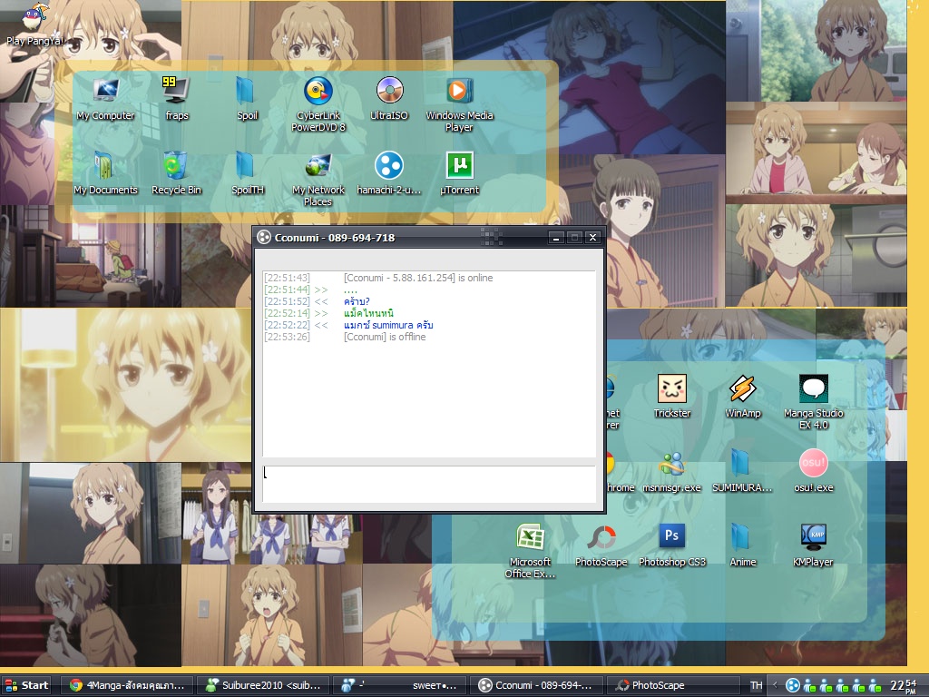
Task: Switch to the sweet messenger taskbar button
Action: [x=399, y=685]
